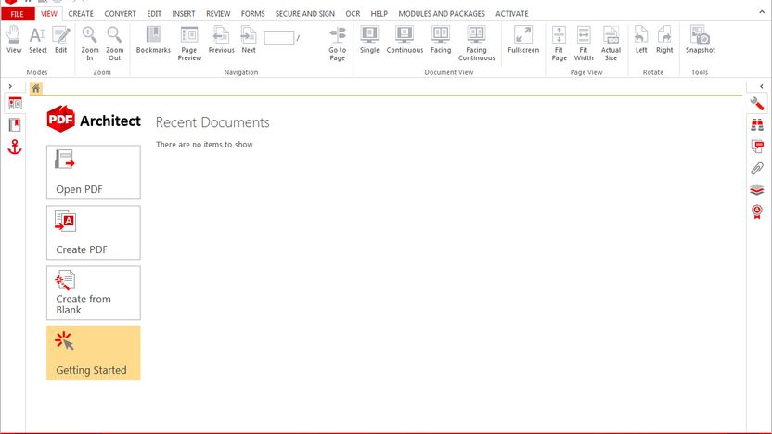
Task: Open the paperclip attachments panel
Action: pos(757,168)
